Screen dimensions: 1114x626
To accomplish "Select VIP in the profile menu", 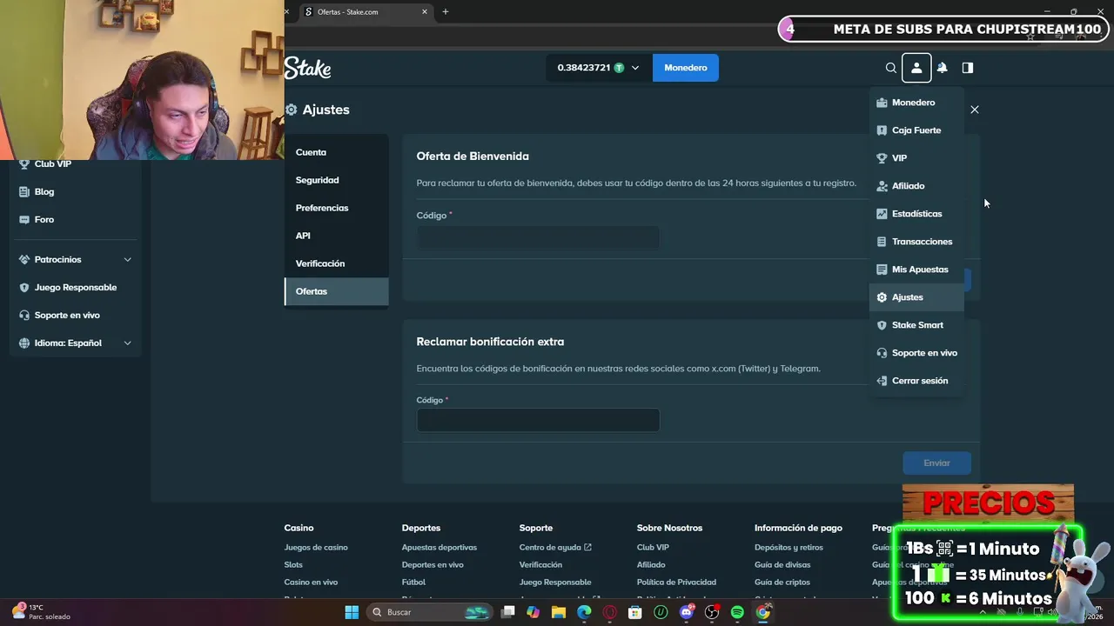I will point(916,158).
